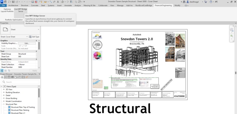Click the navigation wheel icon in the view

232,30
